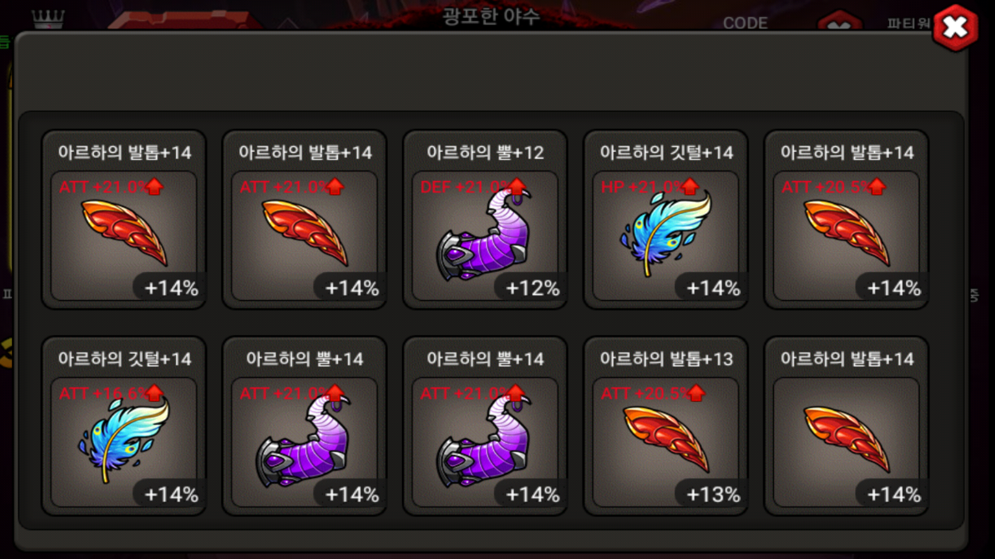This screenshot has width=995, height=559.
Task: Select the second 아르하의 발톱+14 claw in the top row
Action: pyautogui.click(x=305, y=219)
